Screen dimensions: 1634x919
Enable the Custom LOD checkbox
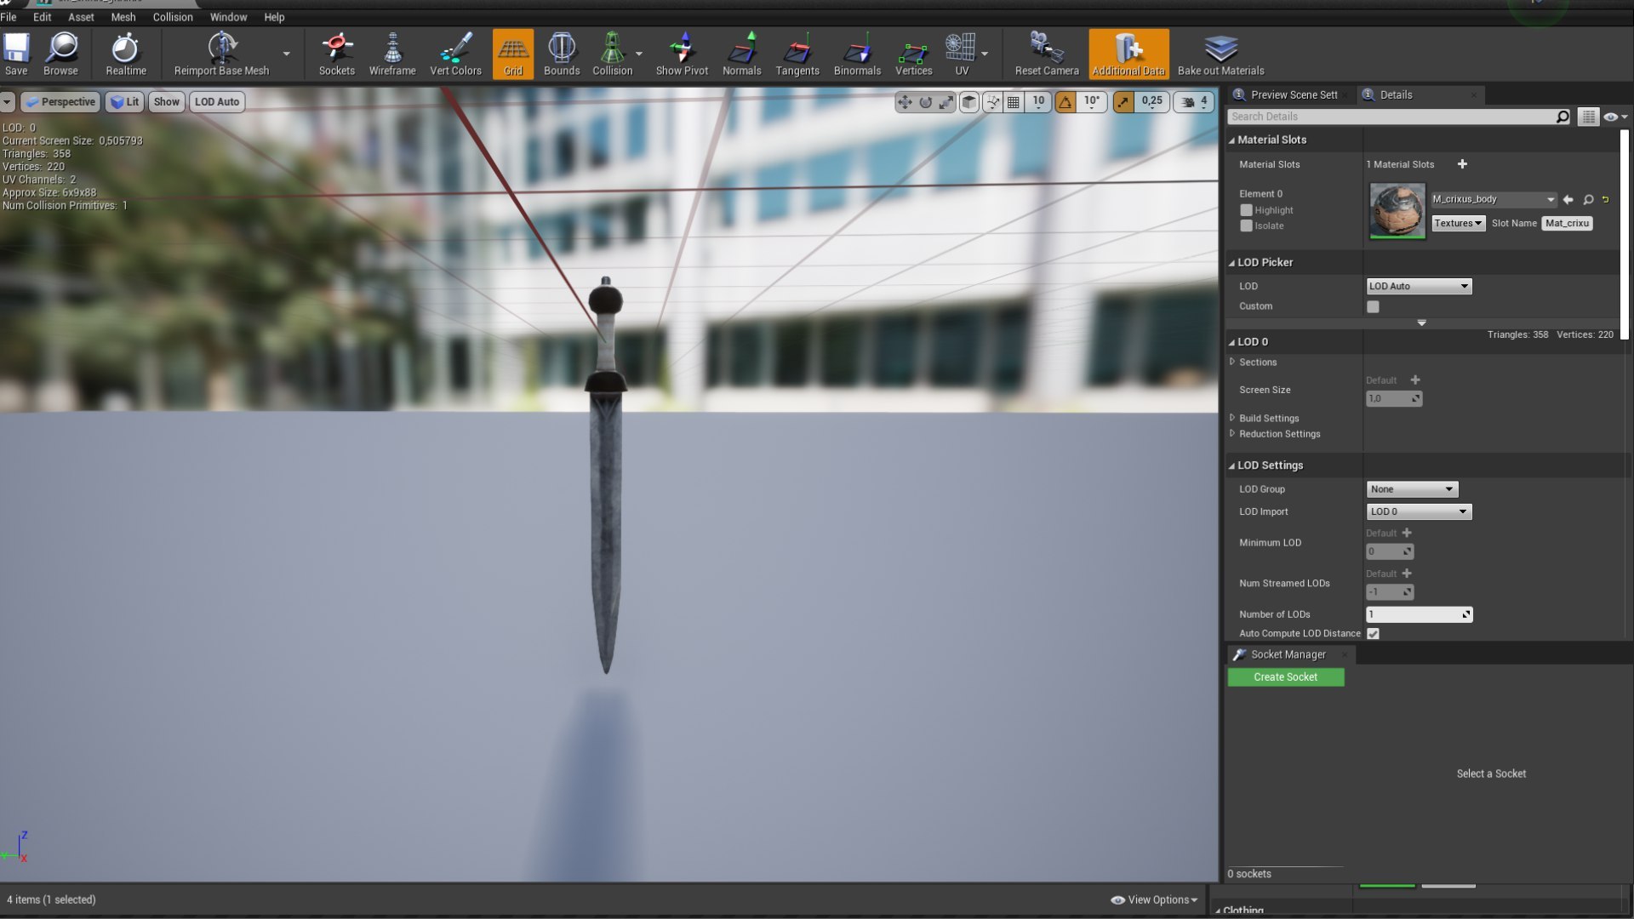(x=1373, y=306)
